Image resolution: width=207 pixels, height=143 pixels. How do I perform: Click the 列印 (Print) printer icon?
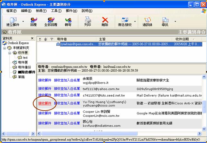[x=88, y=22]
